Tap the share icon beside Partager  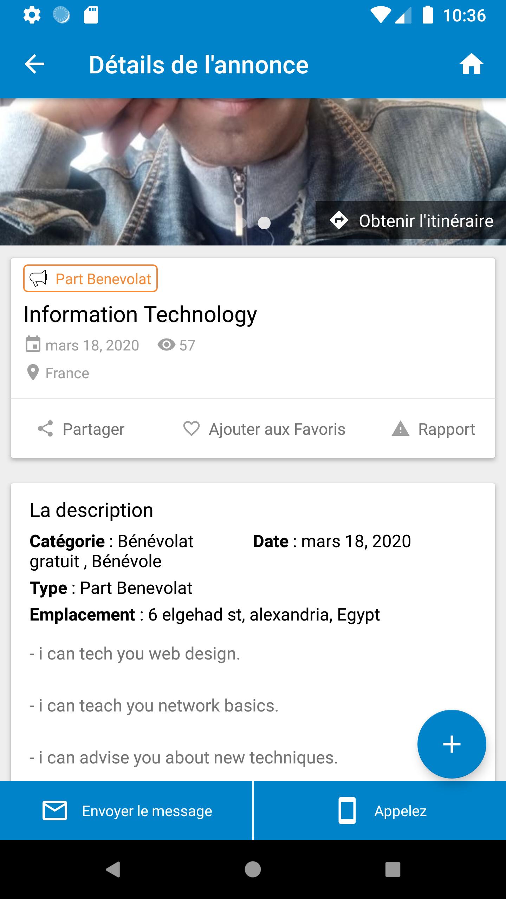[45, 429]
